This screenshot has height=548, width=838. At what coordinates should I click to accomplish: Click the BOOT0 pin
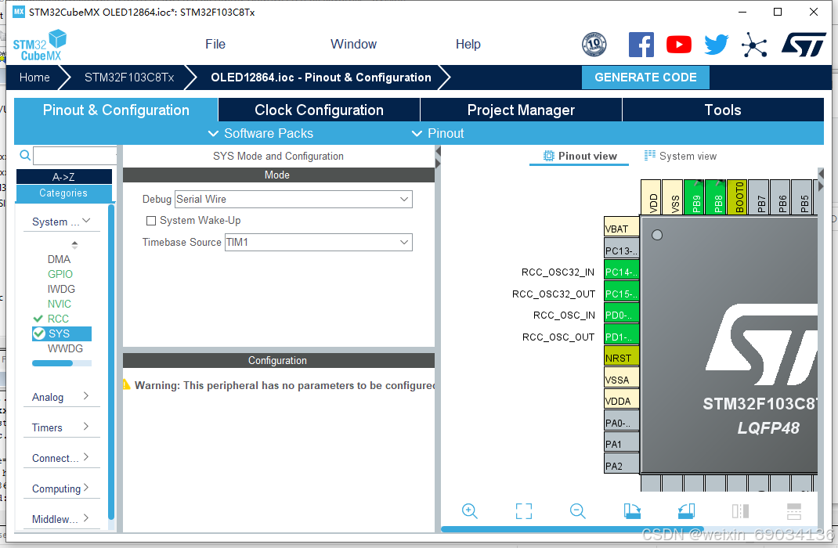[x=737, y=197]
